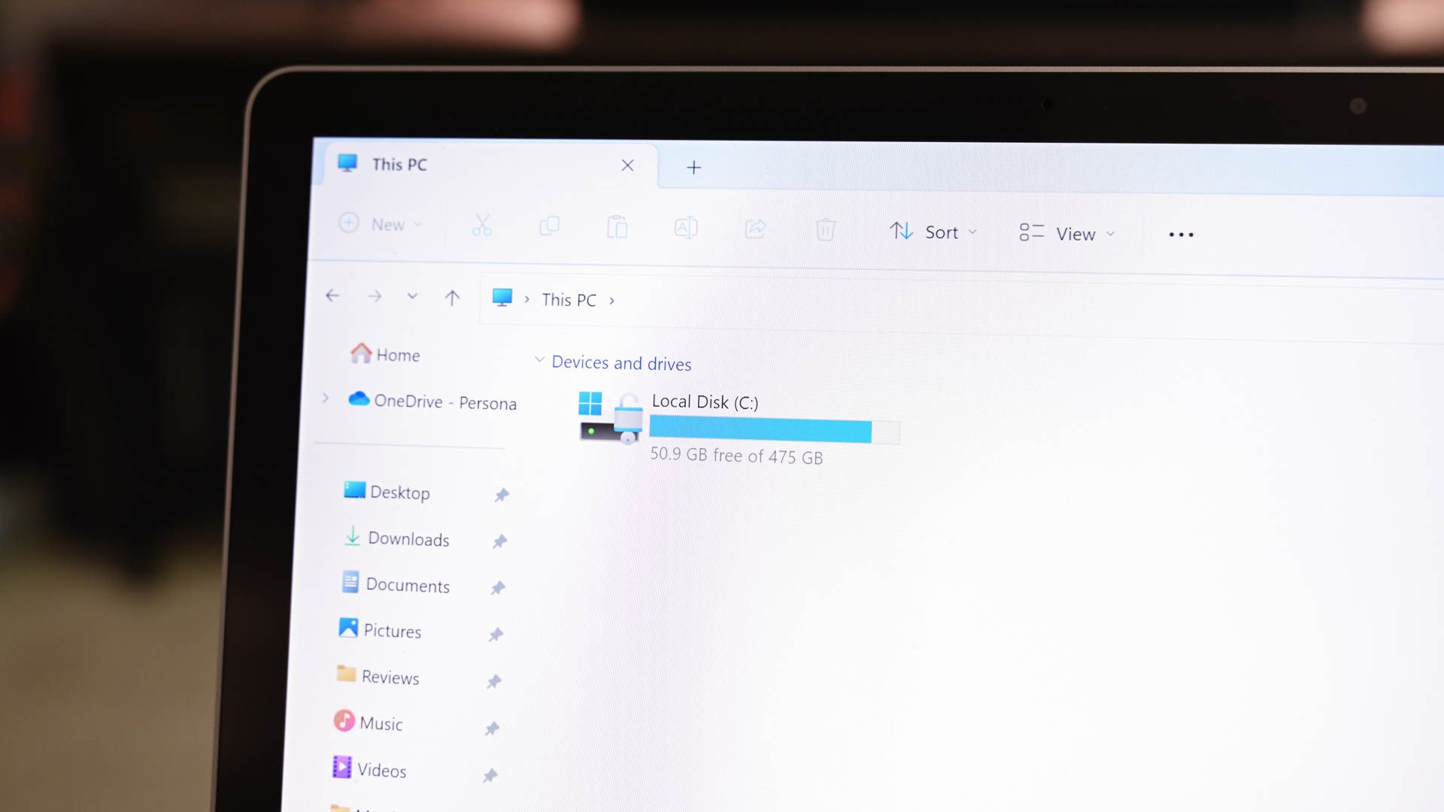Collapse the Devices and drives section
The image size is (1444, 812).
pos(538,362)
